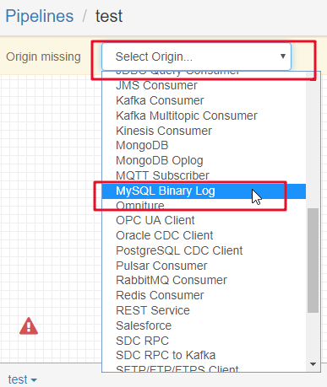The width and height of the screenshot is (327, 387).
Task: Select MongoDB Oplog option
Action: click(x=204, y=160)
